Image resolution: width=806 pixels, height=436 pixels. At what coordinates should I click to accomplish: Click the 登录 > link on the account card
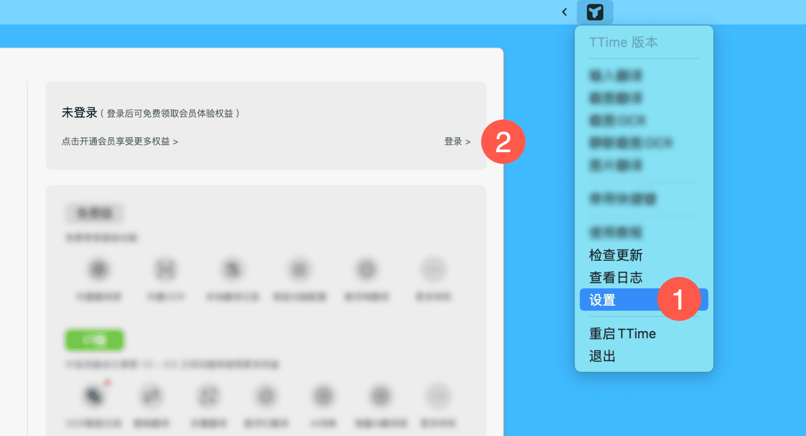pos(457,142)
